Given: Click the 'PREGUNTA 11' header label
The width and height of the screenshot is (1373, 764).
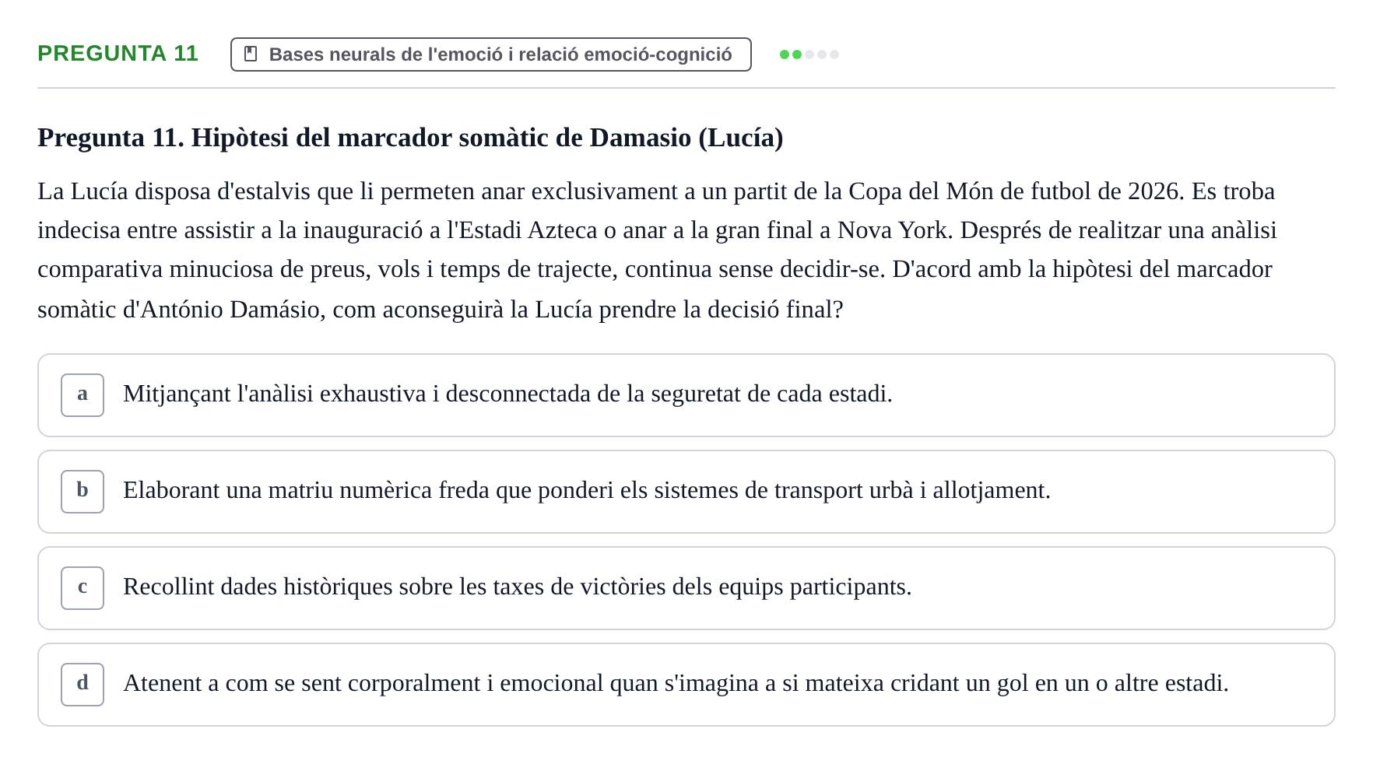Looking at the screenshot, I should pos(118,53).
